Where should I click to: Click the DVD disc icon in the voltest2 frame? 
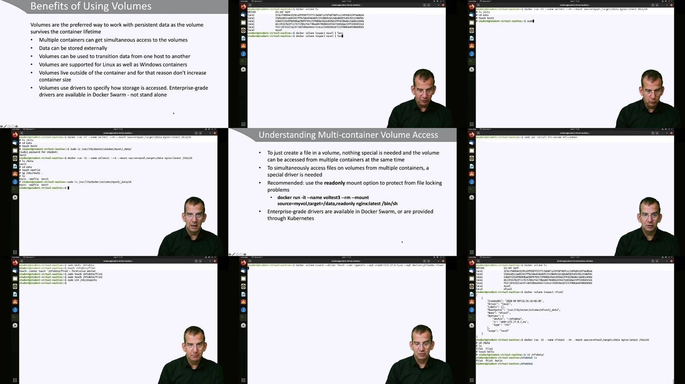[x=15, y=197]
